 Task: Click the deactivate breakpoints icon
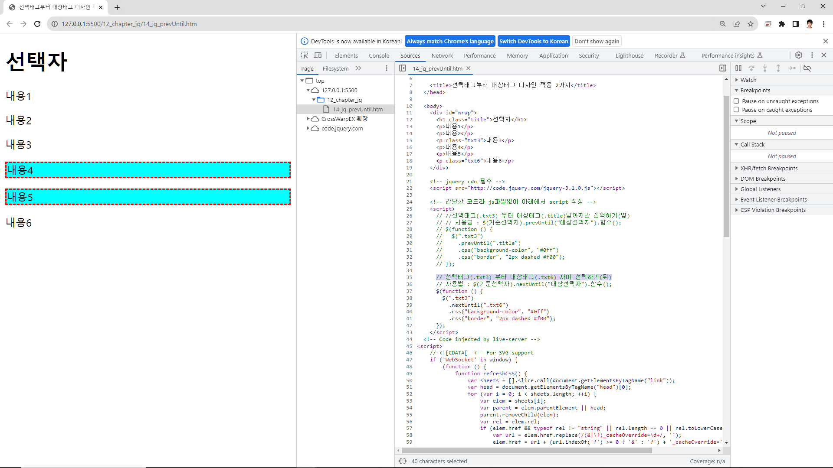pyautogui.click(x=807, y=68)
